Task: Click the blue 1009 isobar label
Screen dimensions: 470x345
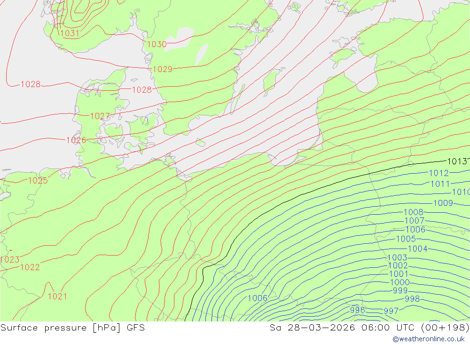Action: tap(443, 203)
